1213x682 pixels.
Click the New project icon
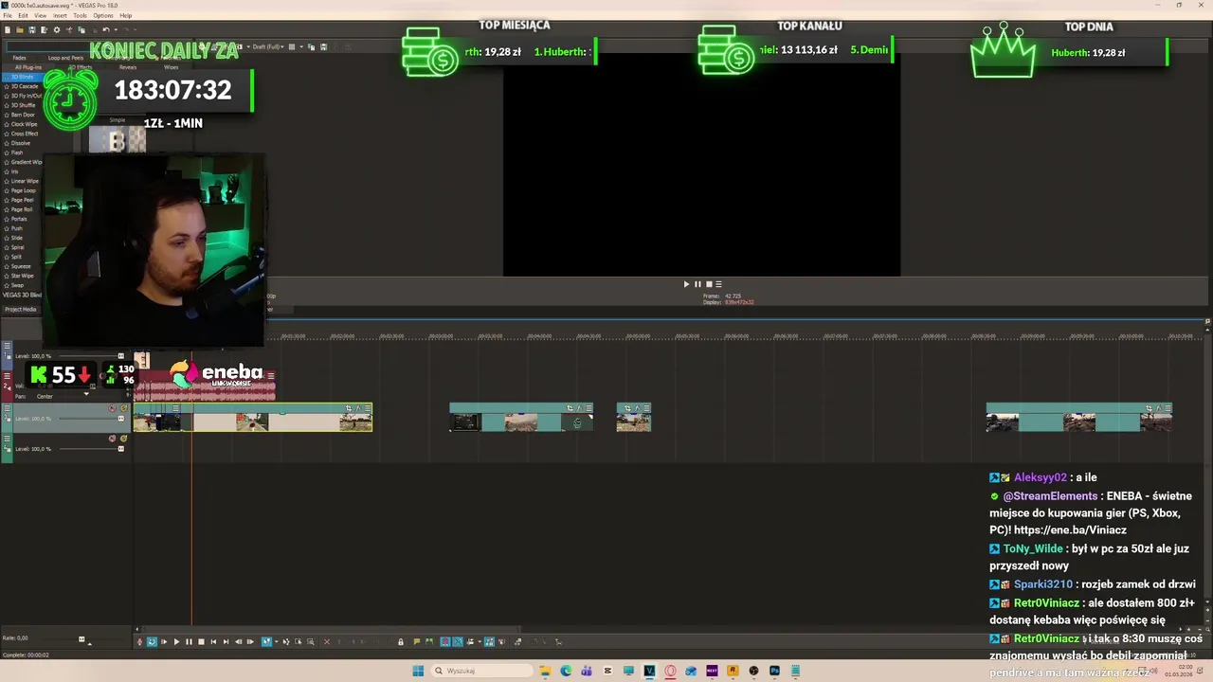(8, 29)
